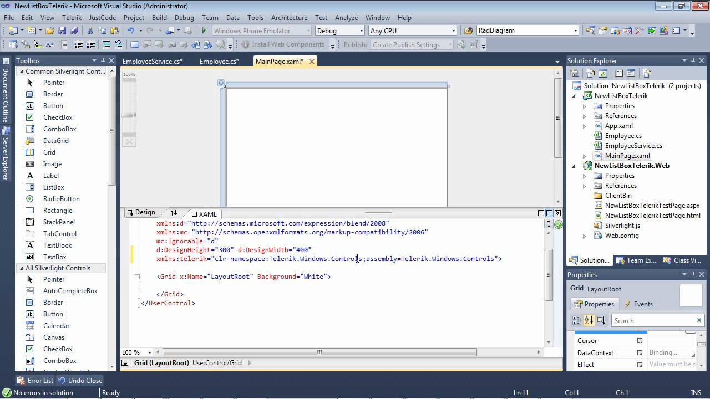Click the Open File folder icon

pyautogui.click(x=50, y=31)
